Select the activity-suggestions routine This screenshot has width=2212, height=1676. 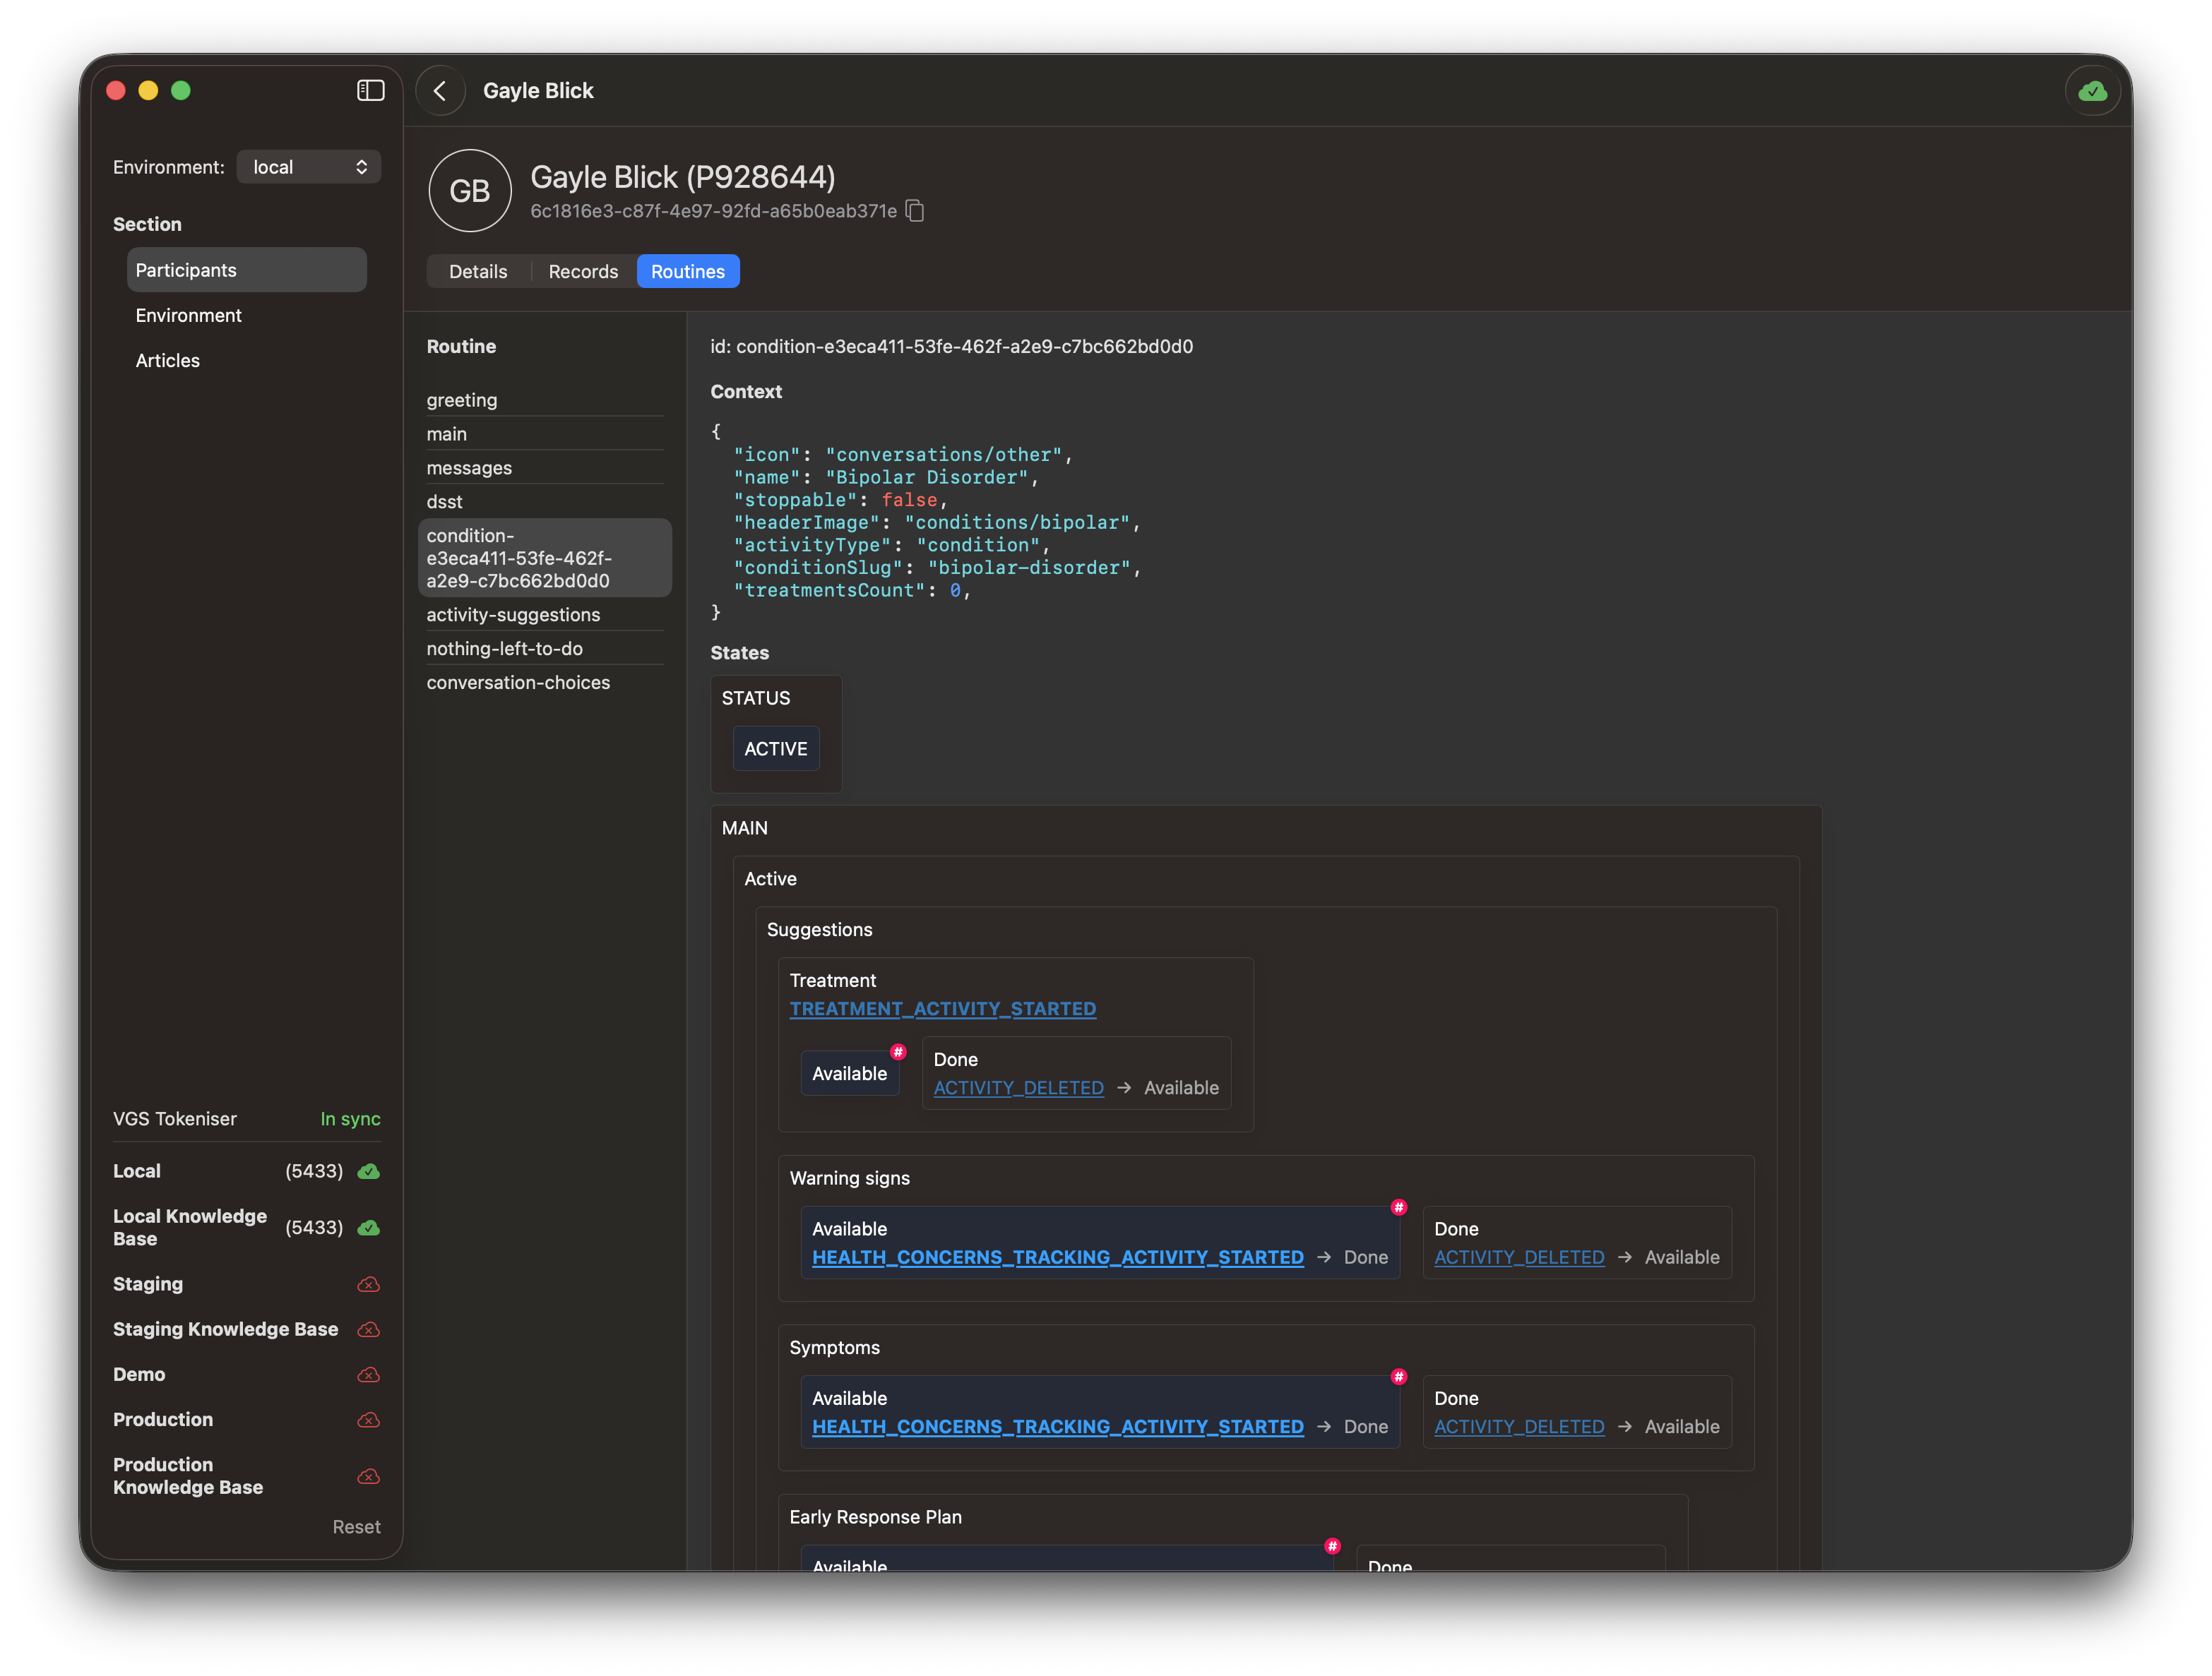tap(513, 615)
